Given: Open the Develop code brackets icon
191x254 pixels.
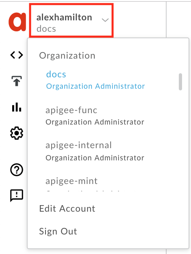Looking at the screenshot, I should click(17, 55).
